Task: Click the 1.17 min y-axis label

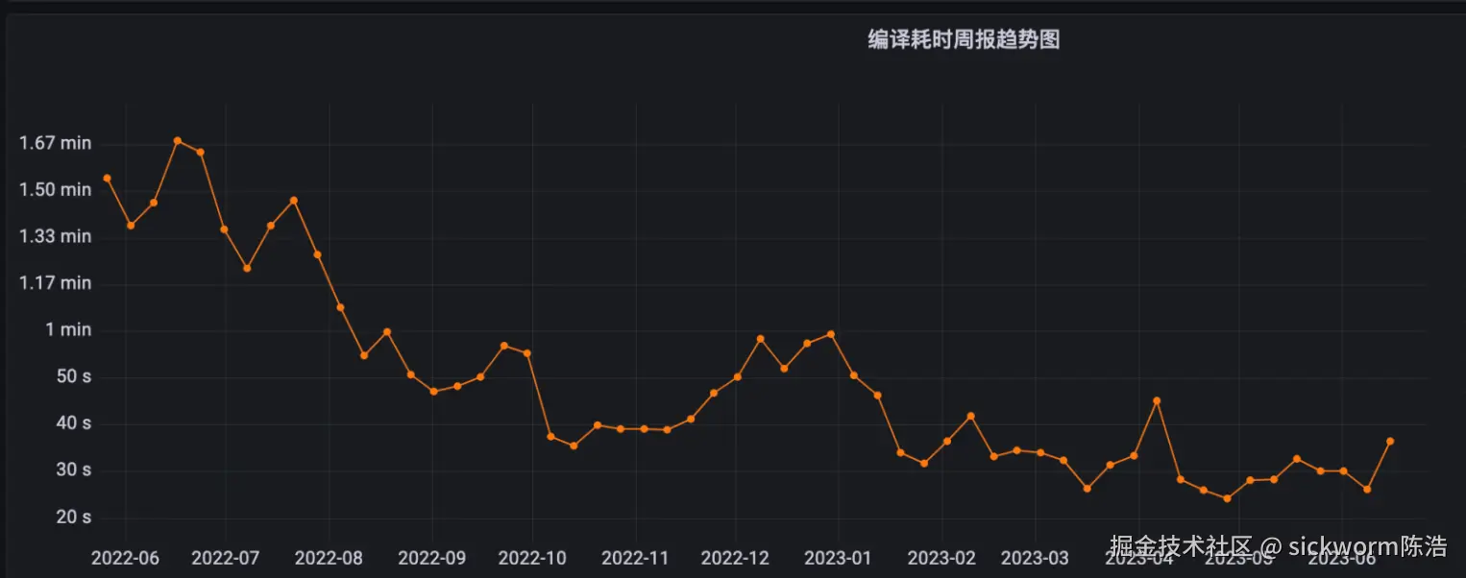Action: point(56,283)
